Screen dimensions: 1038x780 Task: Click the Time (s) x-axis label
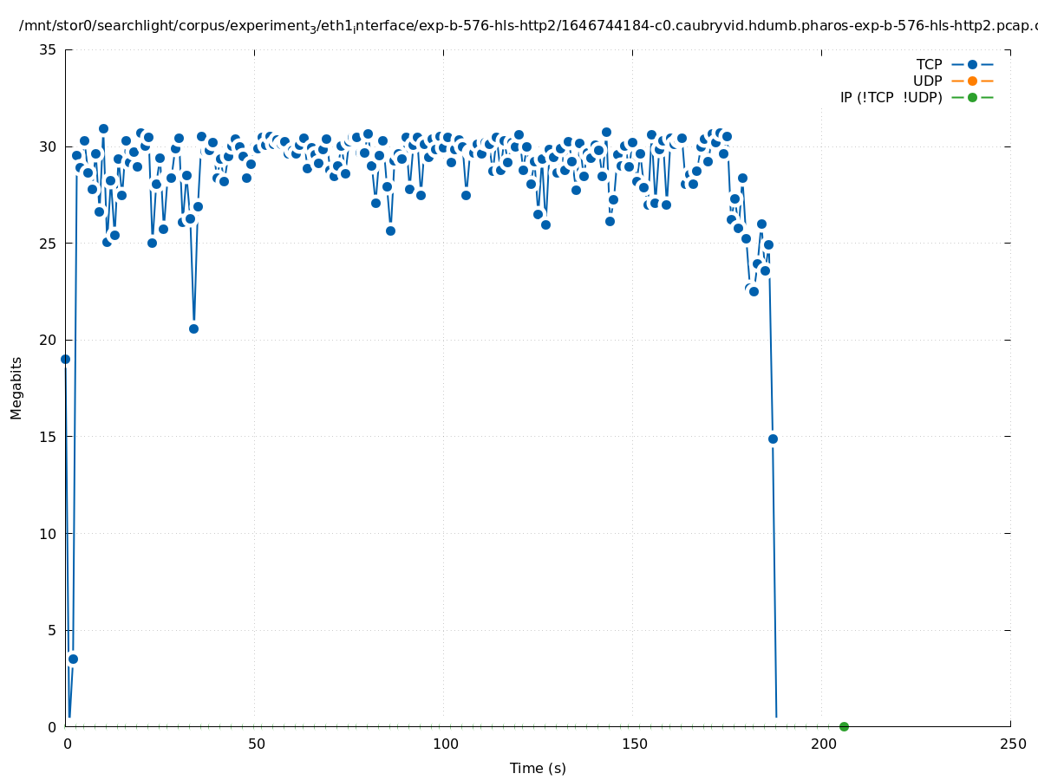538,768
